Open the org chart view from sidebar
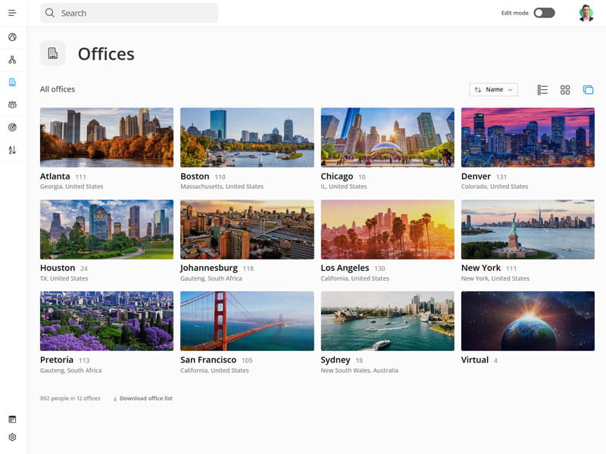Image resolution: width=606 pixels, height=454 pixels. click(x=11, y=59)
